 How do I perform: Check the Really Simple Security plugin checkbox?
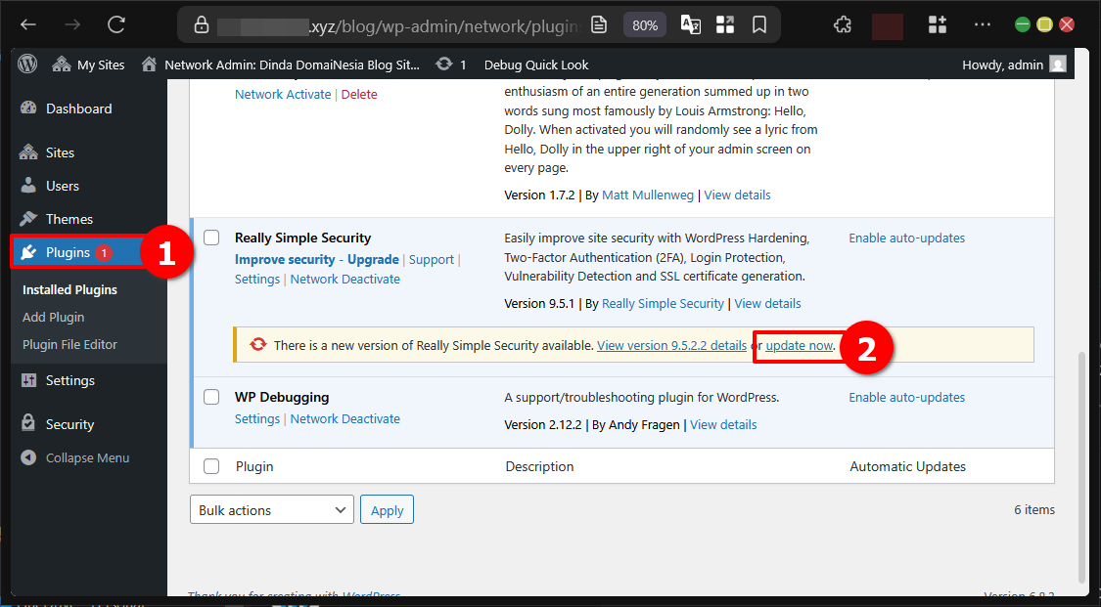tap(211, 237)
